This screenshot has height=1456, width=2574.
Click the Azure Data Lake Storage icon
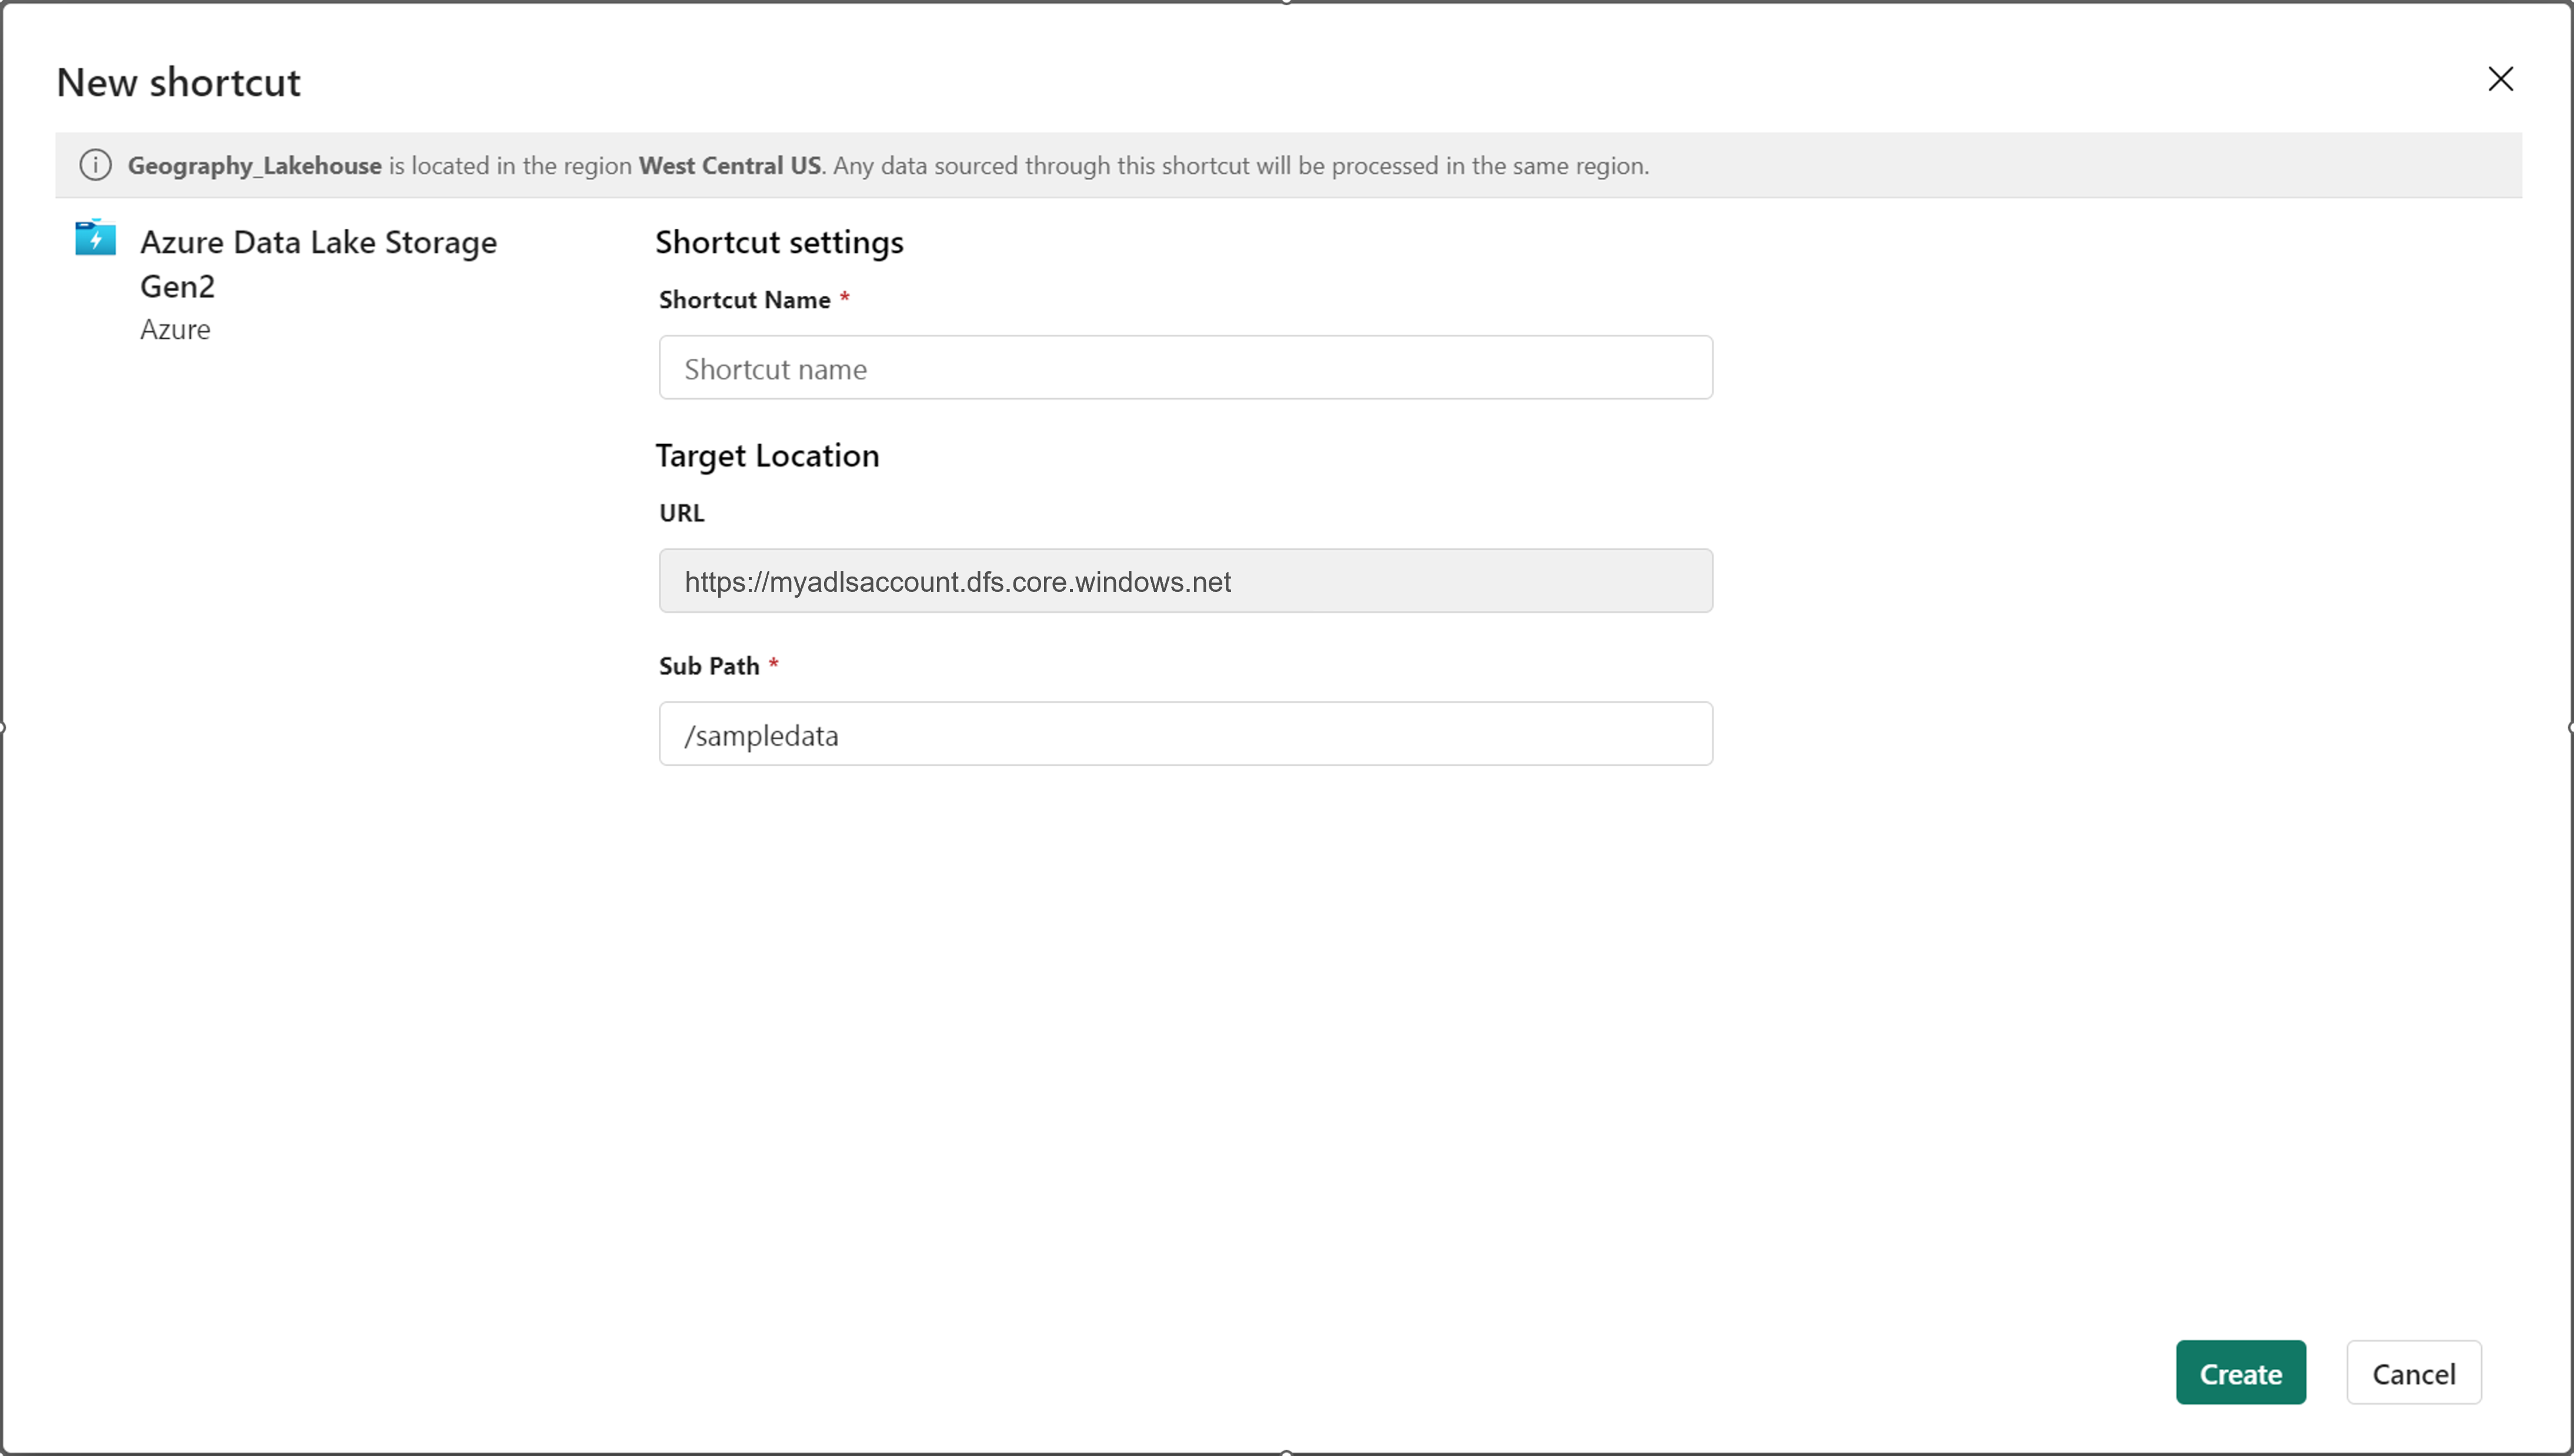click(96, 238)
